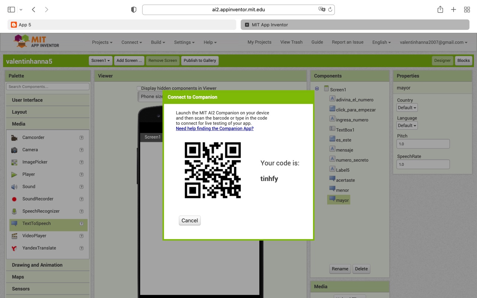The width and height of the screenshot is (477, 298).
Task: Click the Safari share icon
Action: [440, 10]
